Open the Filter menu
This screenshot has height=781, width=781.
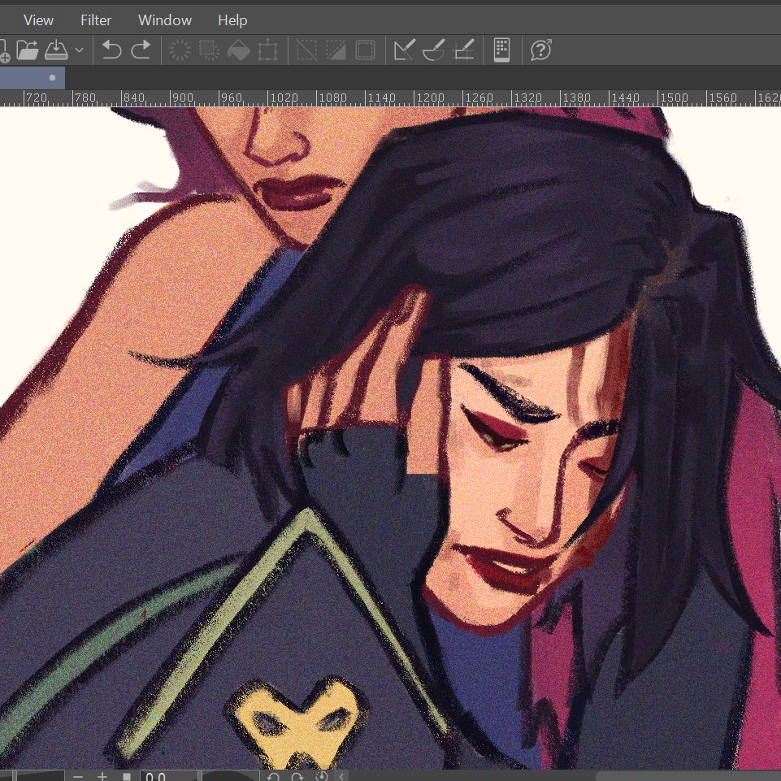(96, 20)
